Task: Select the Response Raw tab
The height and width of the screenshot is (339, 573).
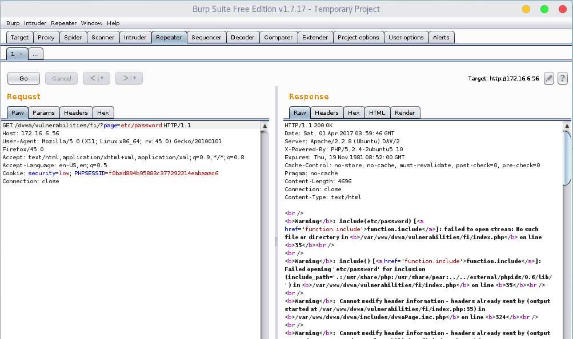Action: pos(300,113)
